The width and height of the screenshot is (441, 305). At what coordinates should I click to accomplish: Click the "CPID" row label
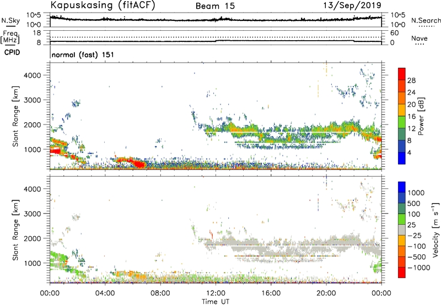pyautogui.click(x=12, y=52)
